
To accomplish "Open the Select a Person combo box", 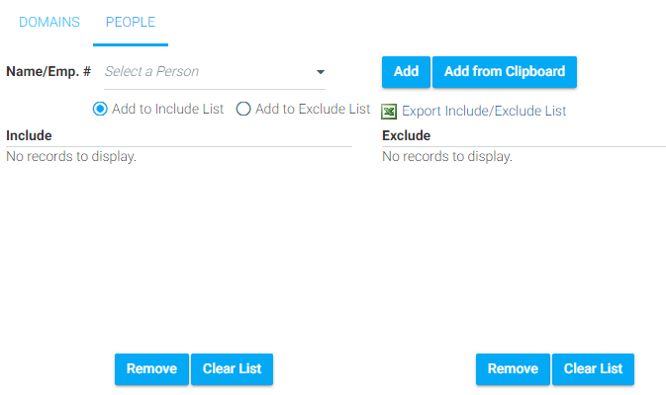I will [215, 72].
